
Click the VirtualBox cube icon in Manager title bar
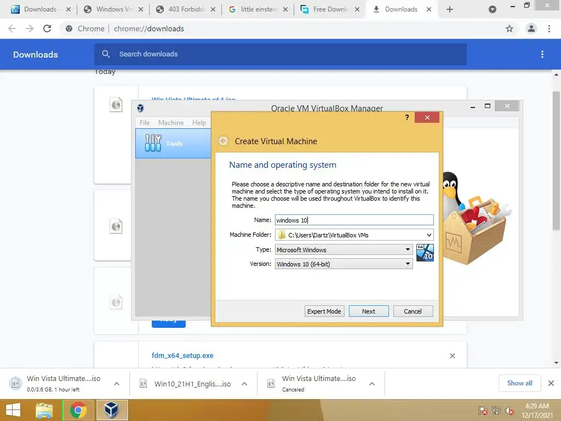(x=140, y=108)
